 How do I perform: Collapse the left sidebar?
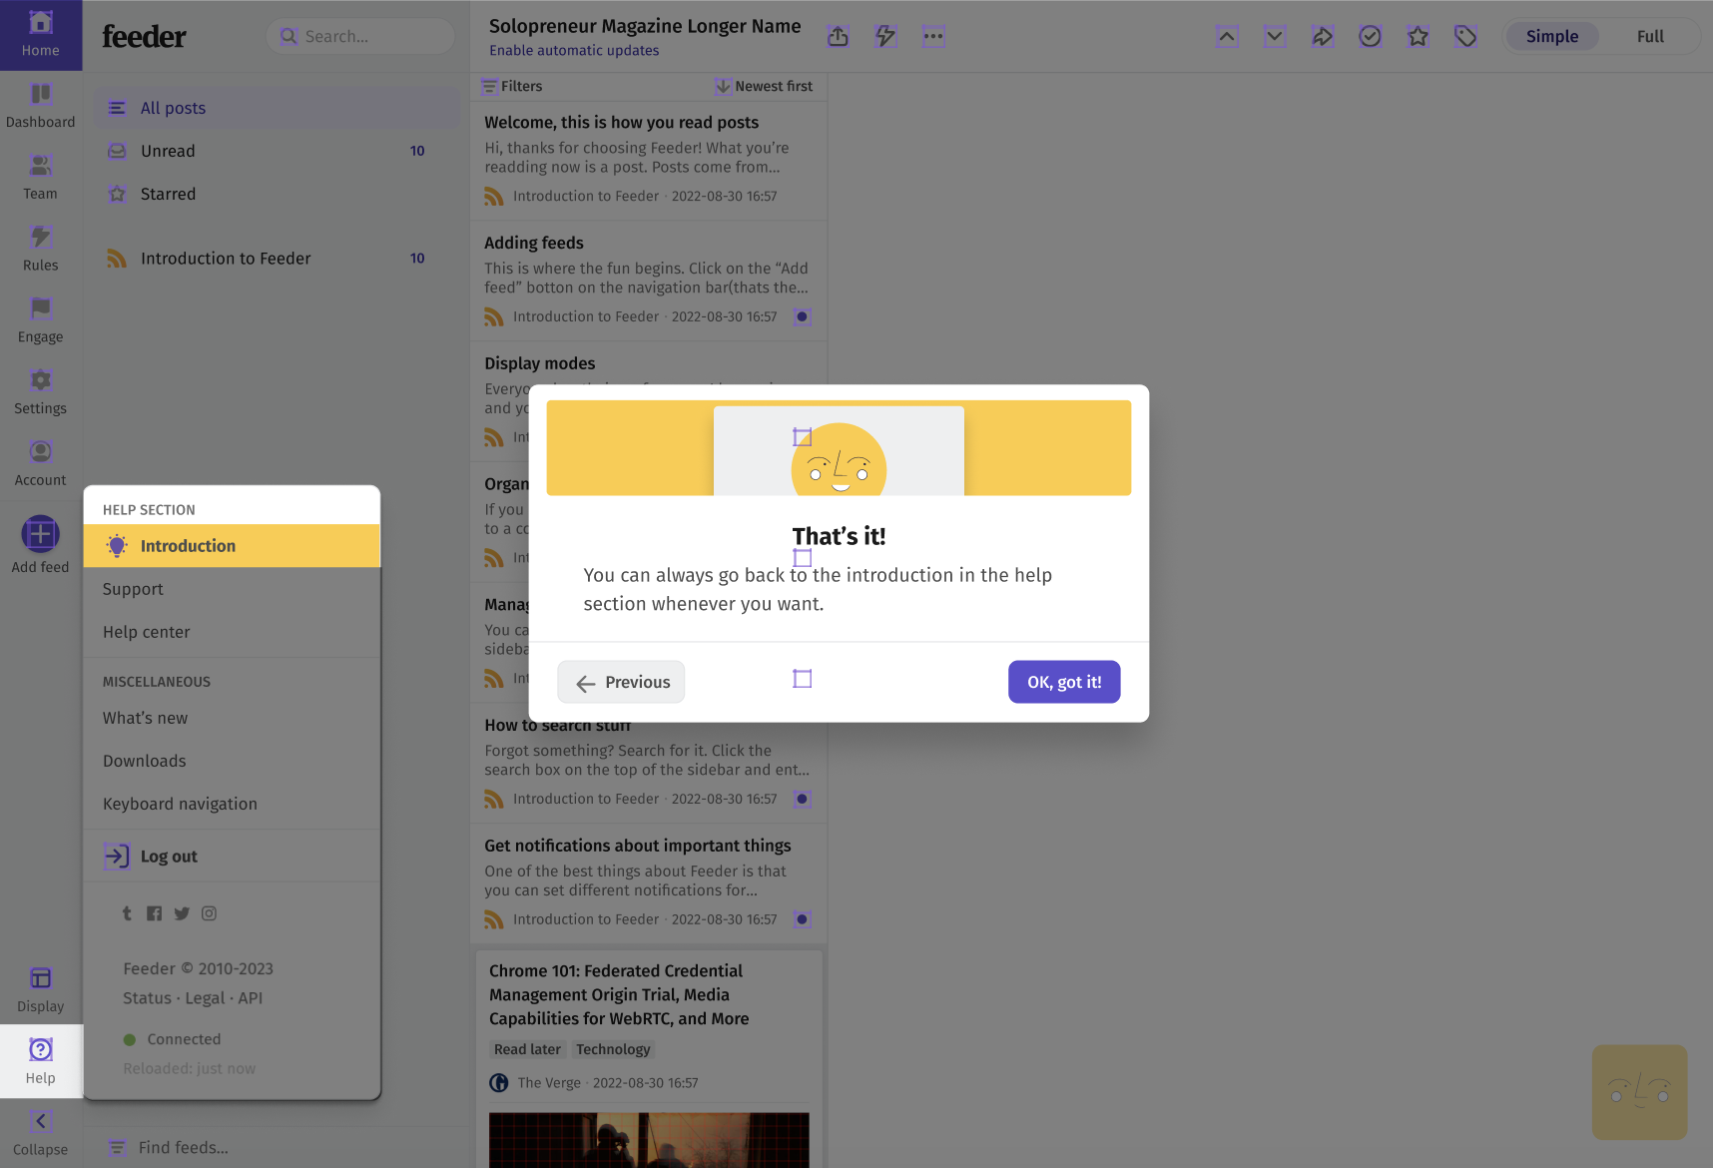pyautogui.click(x=41, y=1134)
